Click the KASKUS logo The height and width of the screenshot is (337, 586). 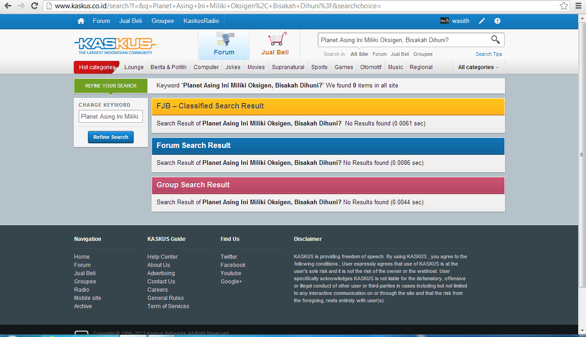tap(115, 46)
